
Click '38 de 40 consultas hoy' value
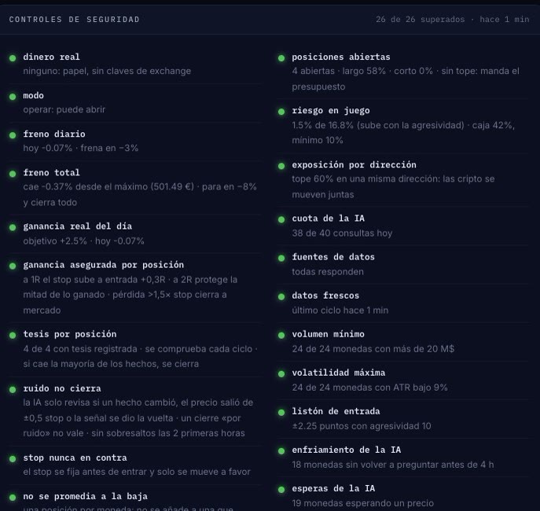(x=343, y=233)
